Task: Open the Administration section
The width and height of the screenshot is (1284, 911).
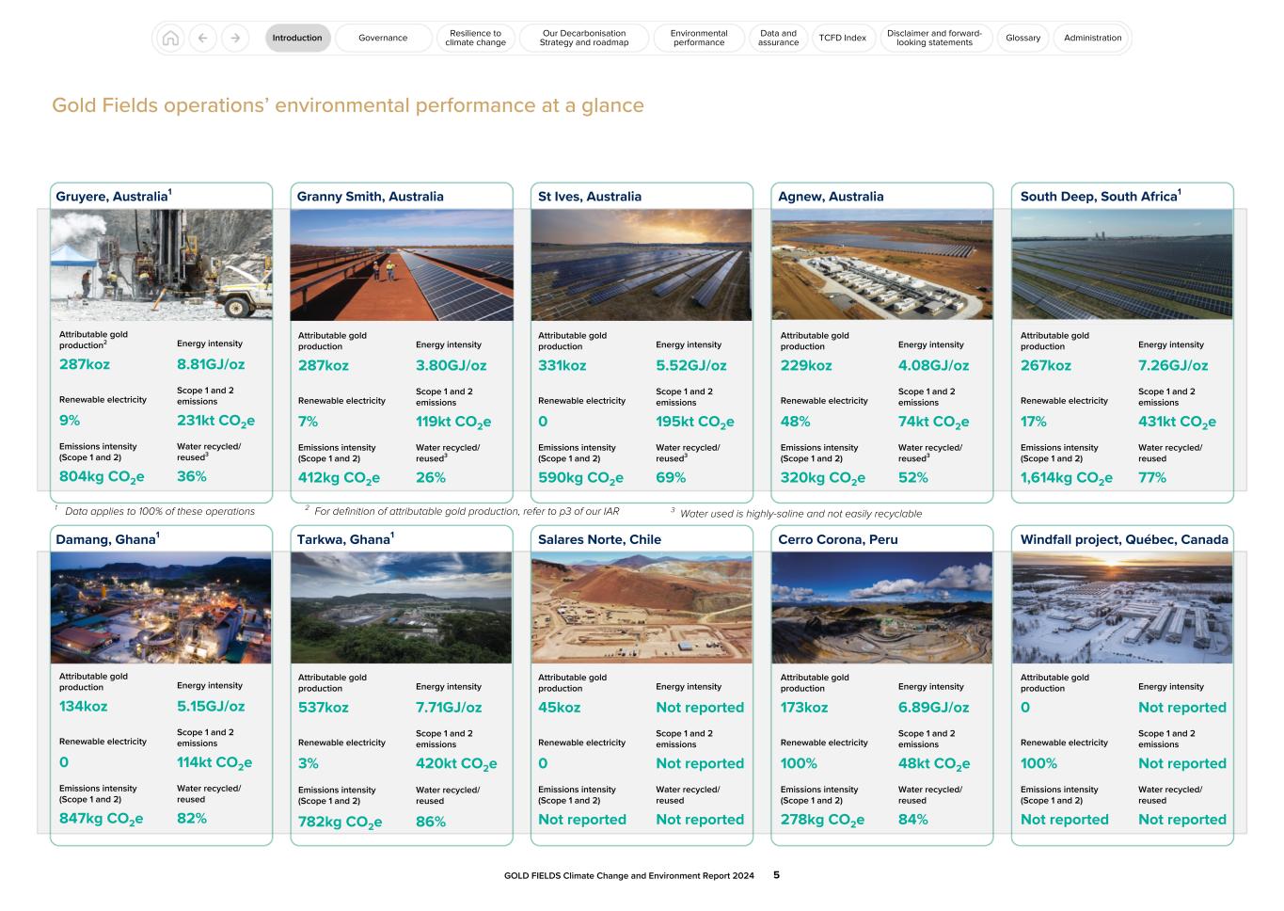Action: 1091,38
